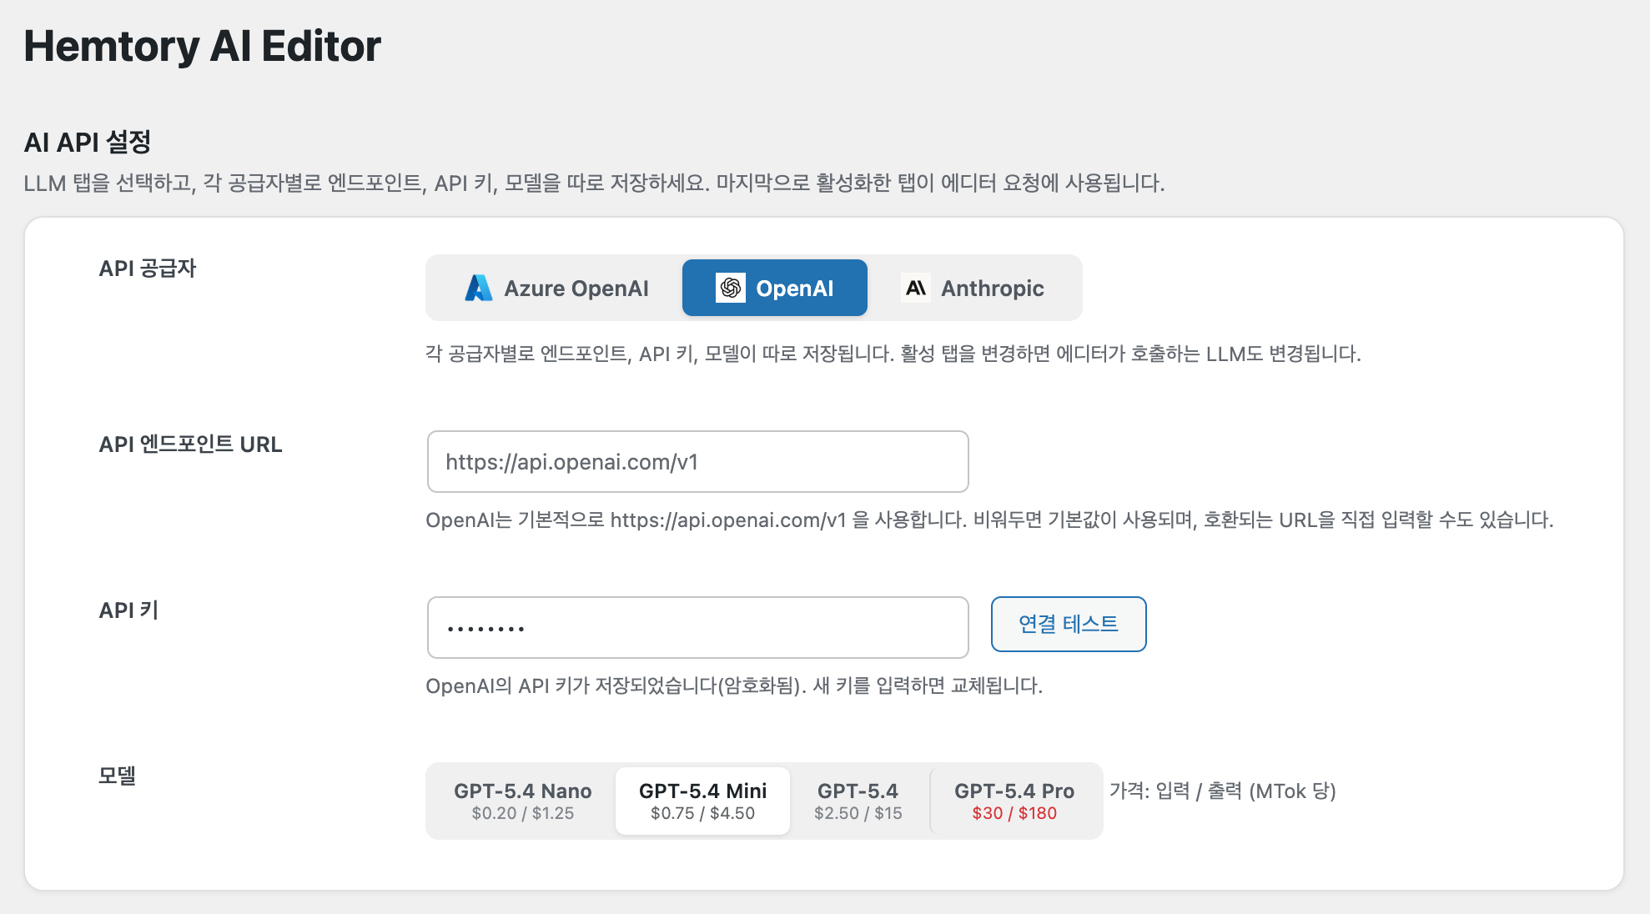
Task: Click the AI API 설정 section title
Action: point(88,142)
